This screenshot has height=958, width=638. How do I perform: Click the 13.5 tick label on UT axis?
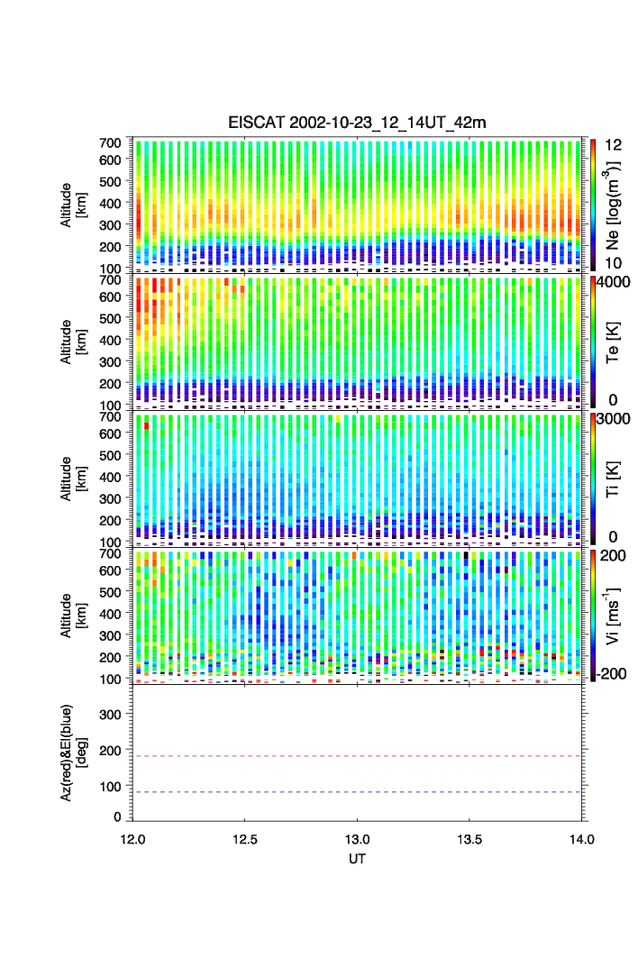[469, 839]
